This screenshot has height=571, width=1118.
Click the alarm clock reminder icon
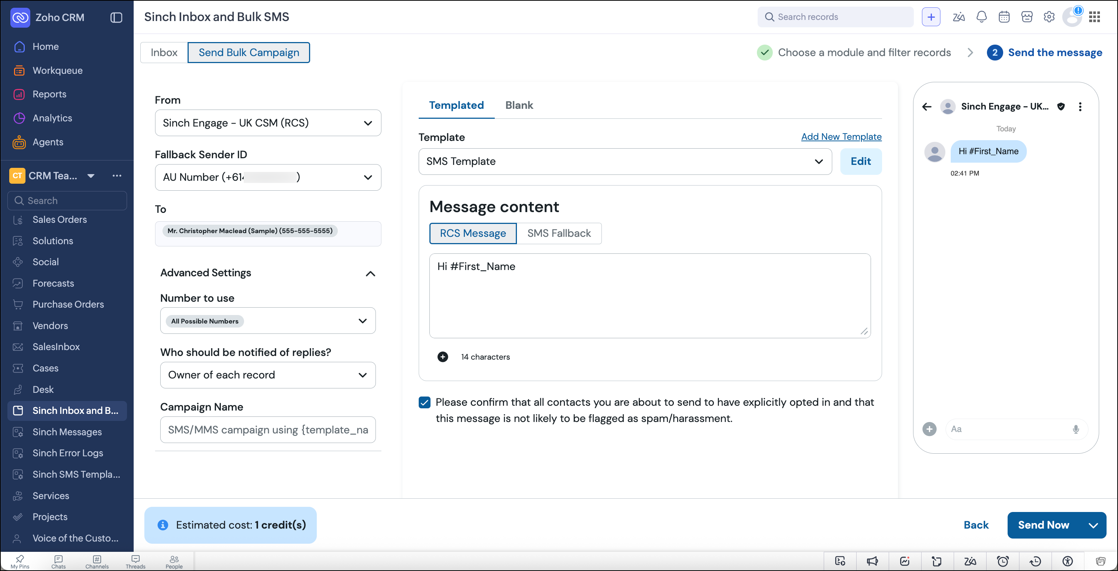pos(1002,561)
